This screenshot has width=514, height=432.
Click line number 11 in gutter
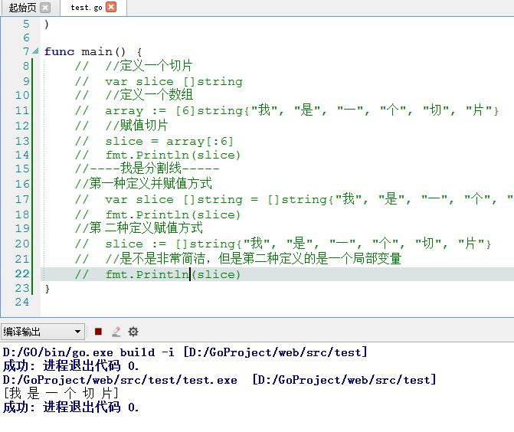(22, 110)
